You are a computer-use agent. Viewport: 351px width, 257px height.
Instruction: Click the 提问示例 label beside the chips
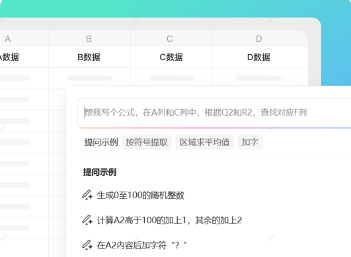coord(101,142)
